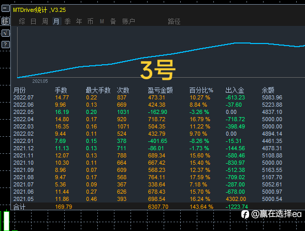Click the 2021.05 marker on the chart axis
This screenshot has height=231, width=305.
(40, 81)
